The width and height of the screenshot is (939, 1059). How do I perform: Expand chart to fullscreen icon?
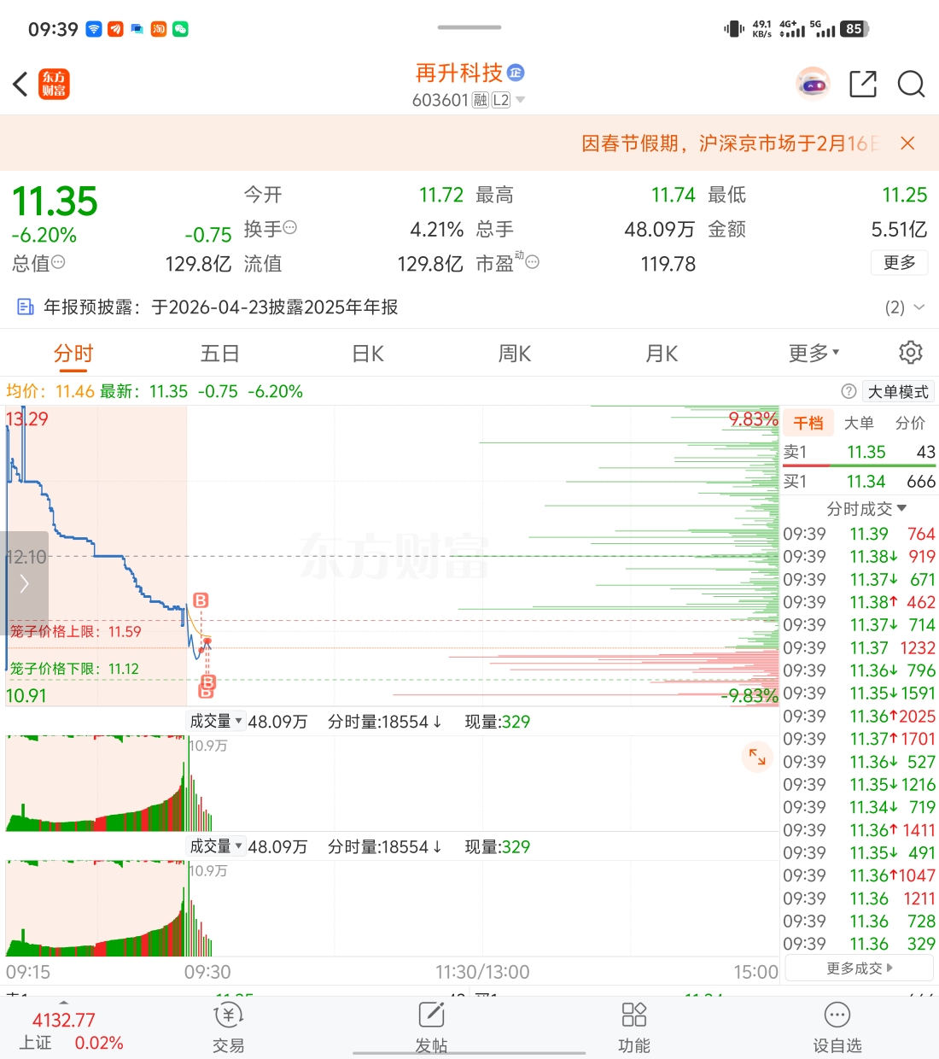[756, 756]
